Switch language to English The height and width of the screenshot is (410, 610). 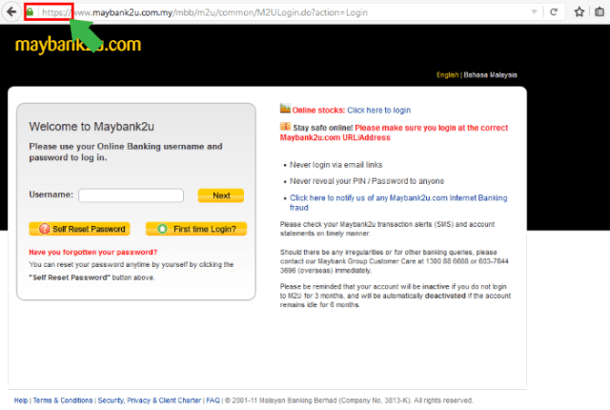click(447, 75)
